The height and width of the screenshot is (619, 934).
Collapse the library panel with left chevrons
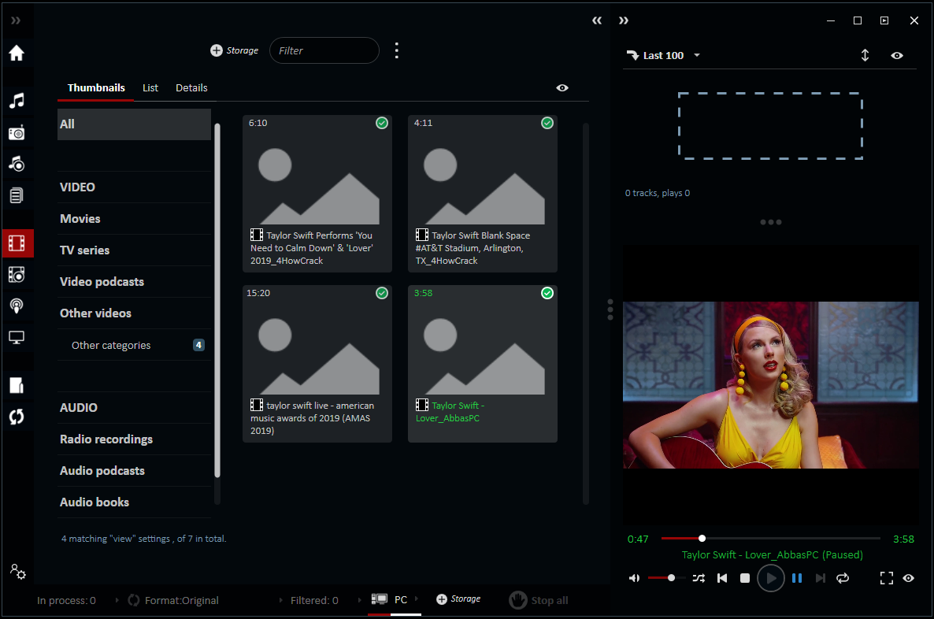(597, 20)
